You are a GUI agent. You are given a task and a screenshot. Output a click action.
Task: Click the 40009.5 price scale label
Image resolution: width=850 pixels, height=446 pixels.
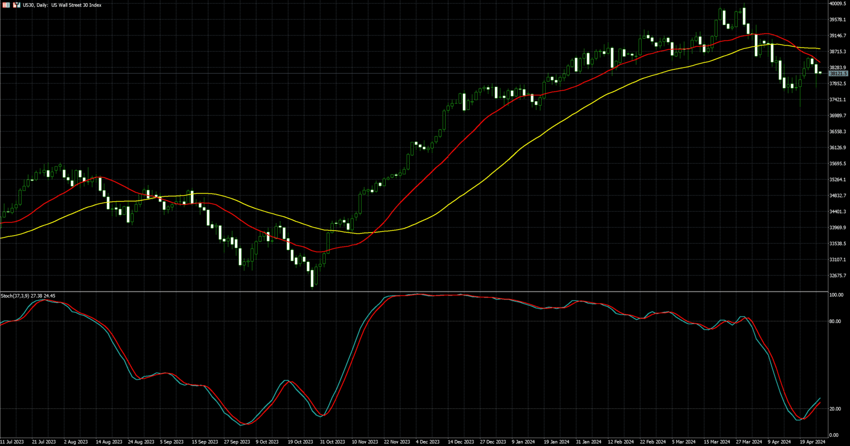(x=837, y=3)
